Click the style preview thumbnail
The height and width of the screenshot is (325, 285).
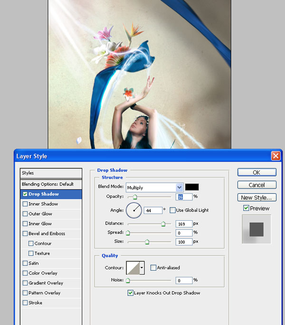(x=256, y=229)
